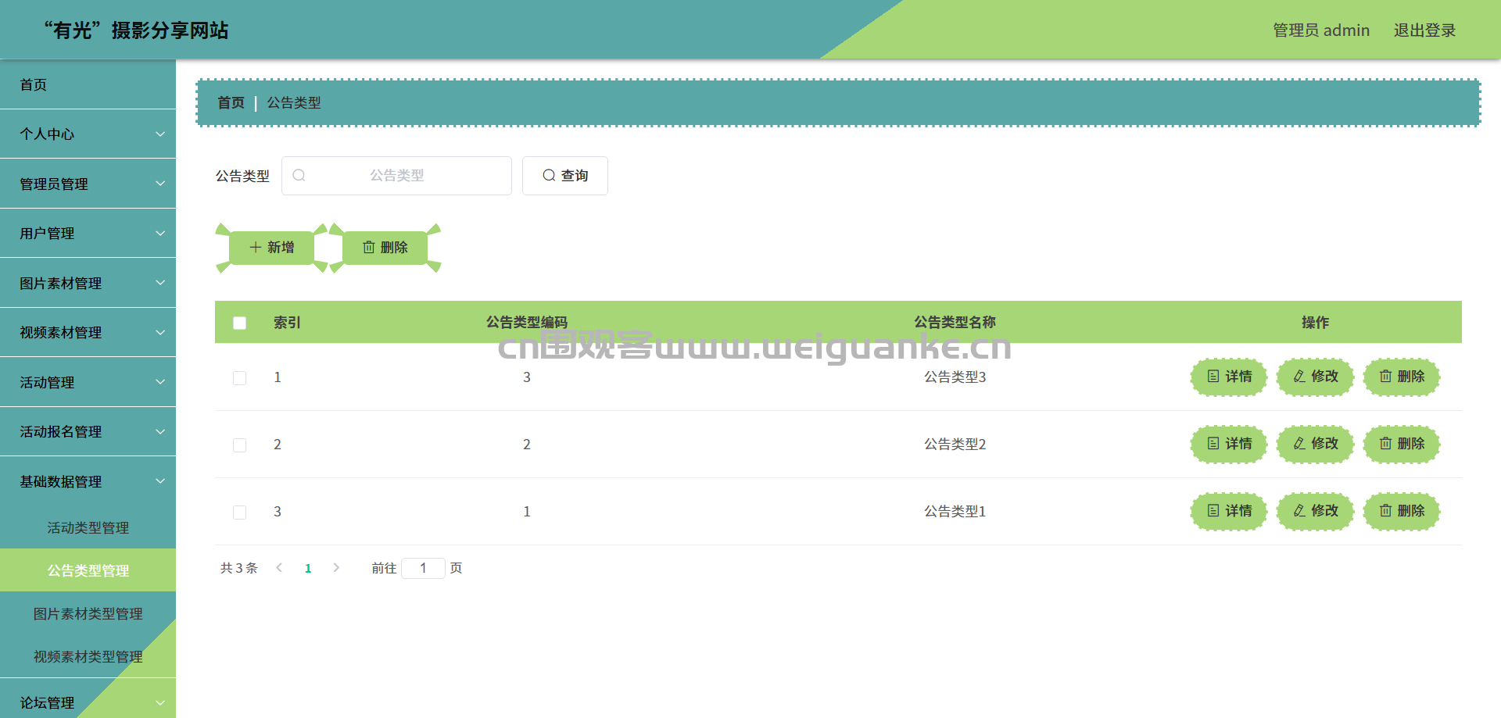Select page number 1 in pagination

pyautogui.click(x=308, y=568)
